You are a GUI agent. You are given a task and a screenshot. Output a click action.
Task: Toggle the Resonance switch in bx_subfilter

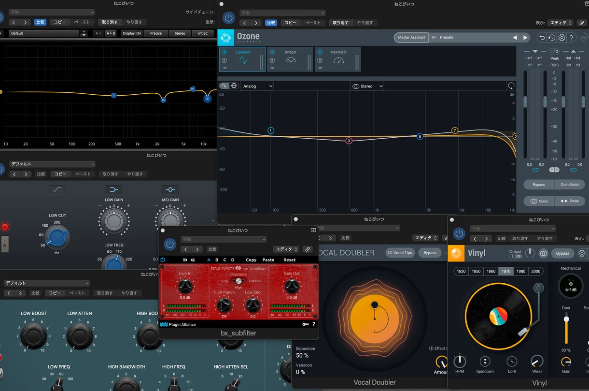238,281
